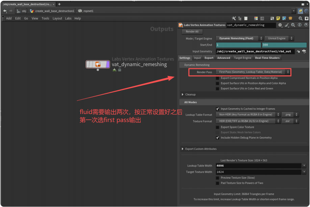Click the Lookup Table Width field
310x207 pixels.
(x=258, y=166)
